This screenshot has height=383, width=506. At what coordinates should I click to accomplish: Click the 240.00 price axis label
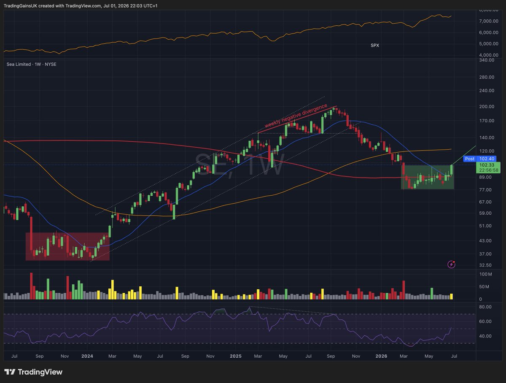pos(487,90)
